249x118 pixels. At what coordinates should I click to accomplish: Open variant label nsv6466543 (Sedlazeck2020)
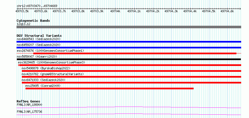(x=39, y=39)
